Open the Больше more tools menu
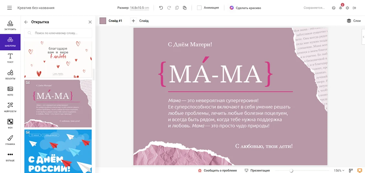The width and height of the screenshot is (365, 173). click(x=10, y=157)
